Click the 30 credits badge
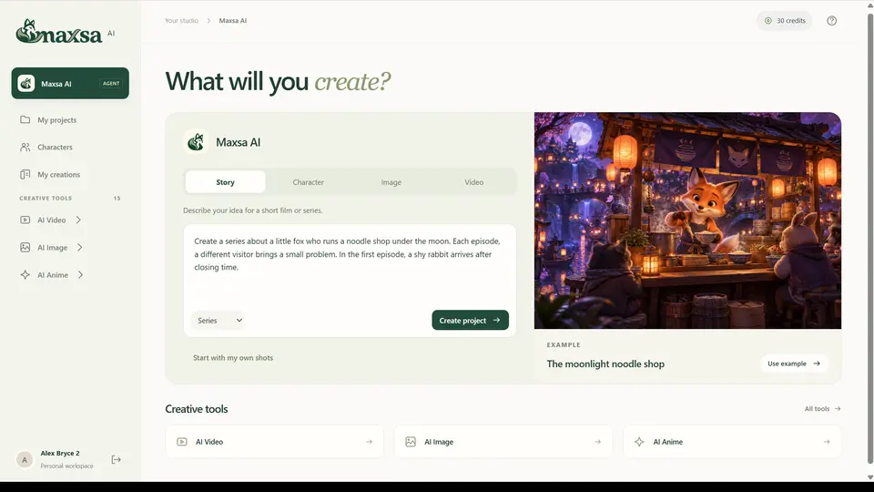The image size is (874, 492). [785, 21]
